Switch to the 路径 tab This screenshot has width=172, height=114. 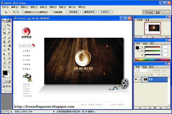151,67
